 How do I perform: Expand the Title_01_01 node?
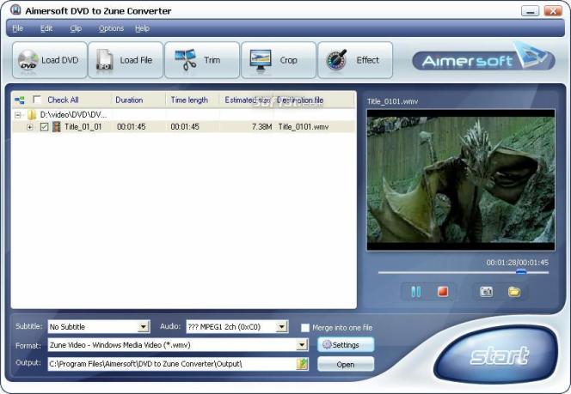coord(30,127)
